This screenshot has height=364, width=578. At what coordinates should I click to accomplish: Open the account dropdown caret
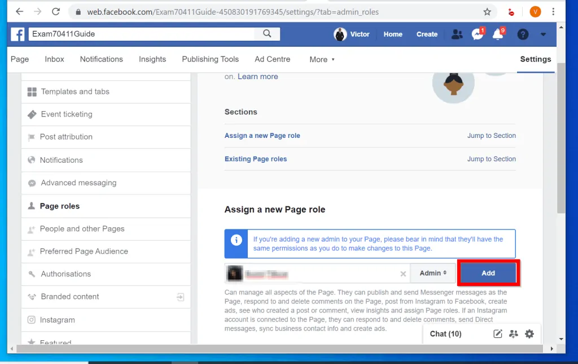pyautogui.click(x=543, y=34)
